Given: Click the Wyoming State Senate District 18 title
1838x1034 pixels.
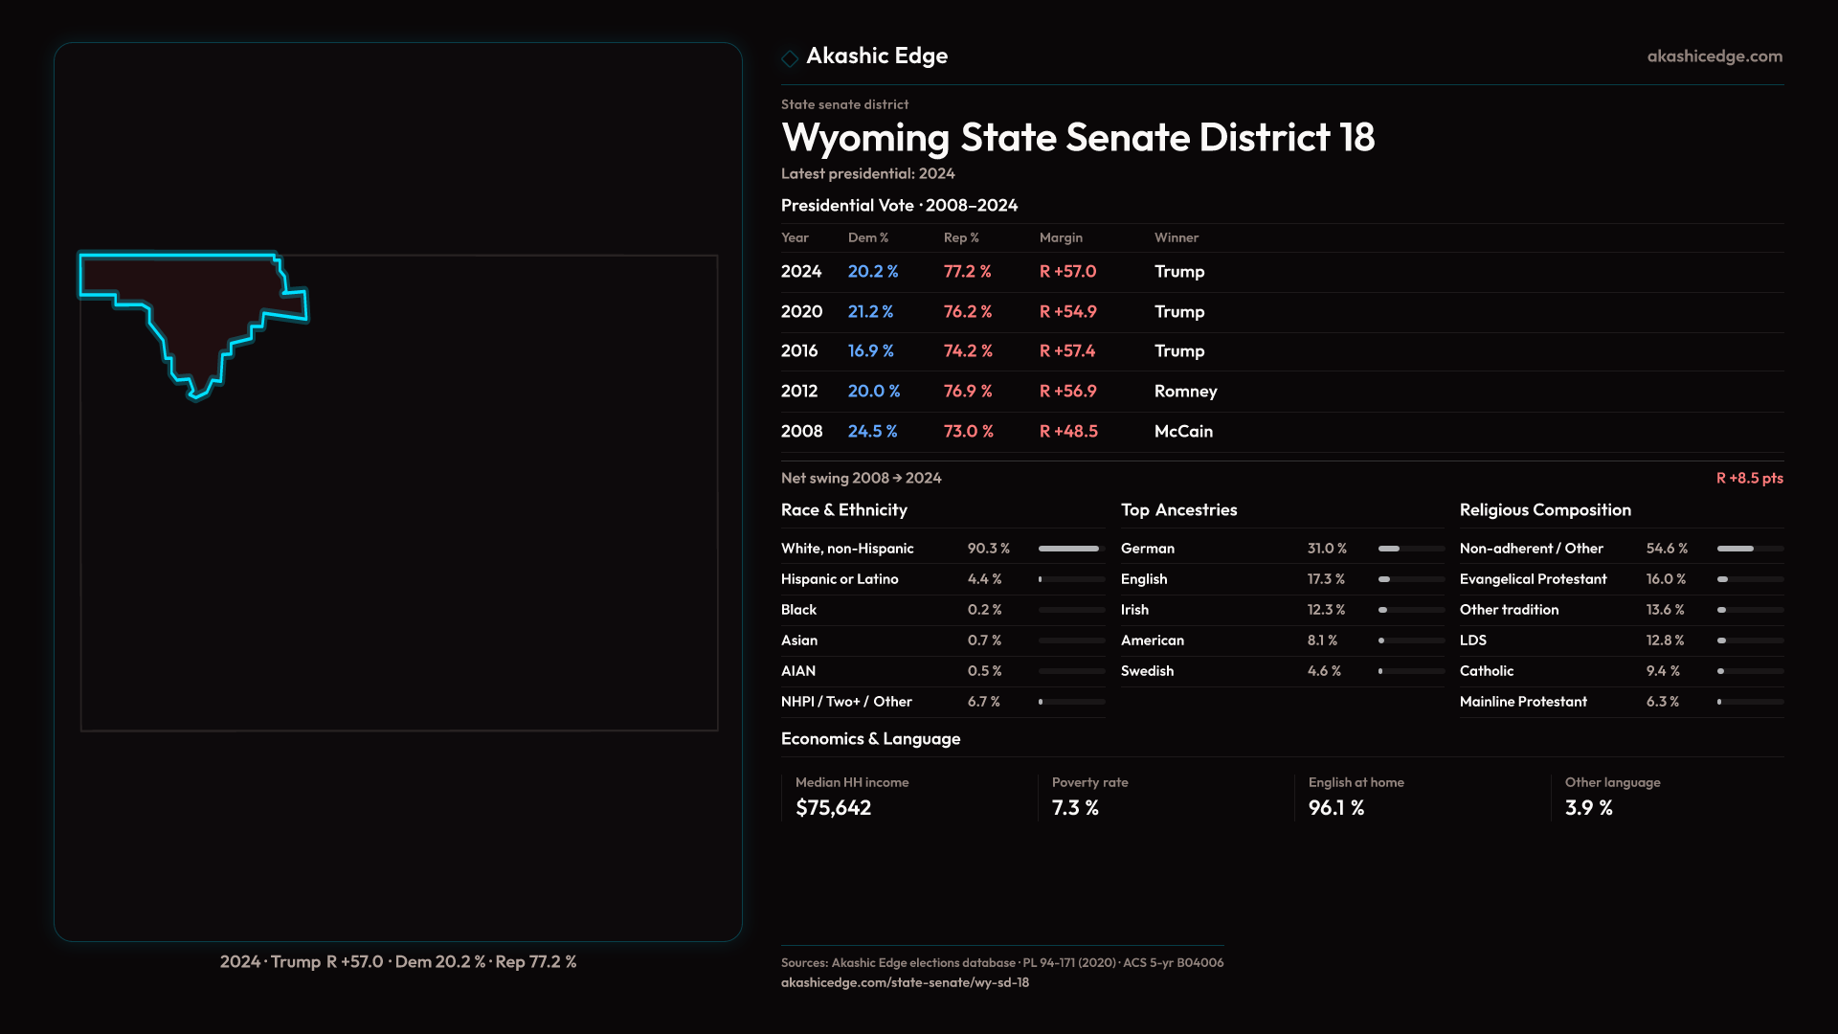Looking at the screenshot, I should pyautogui.click(x=1077, y=138).
